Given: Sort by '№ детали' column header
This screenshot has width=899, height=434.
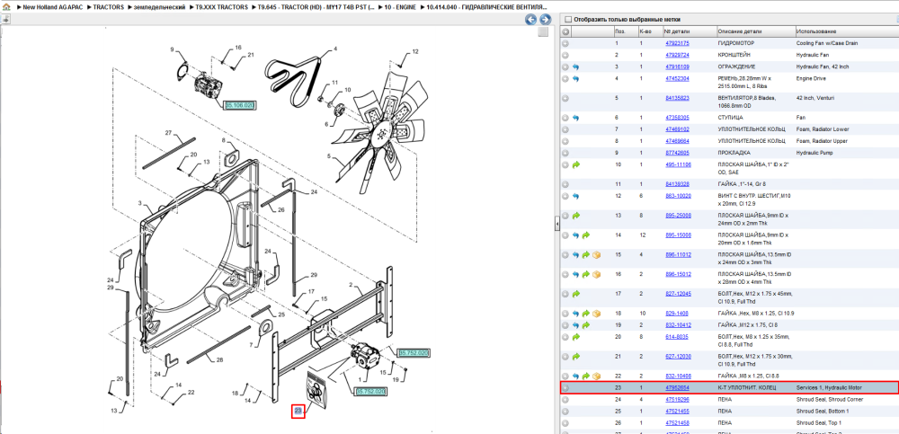Looking at the screenshot, I should [x=690, y=31].
